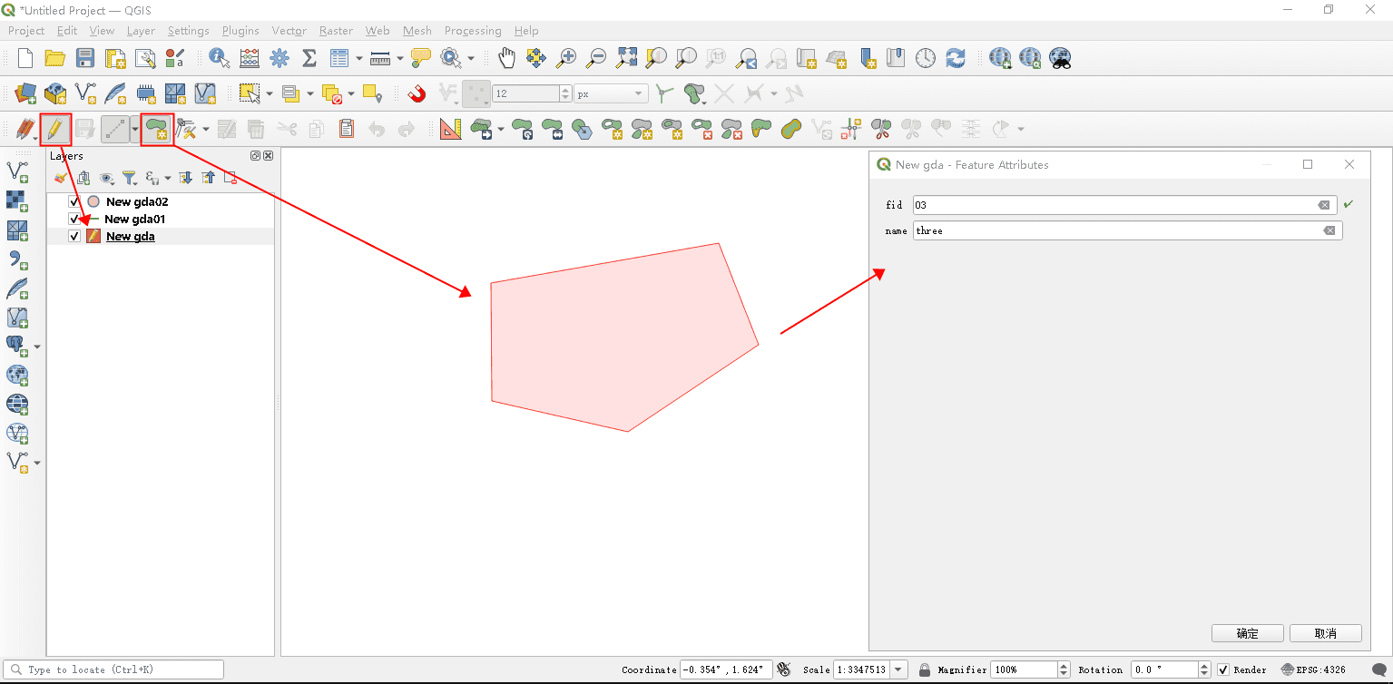The image size is (1393, 684).
Task: Open the Raster menu
Action: [x=336, y=30]
